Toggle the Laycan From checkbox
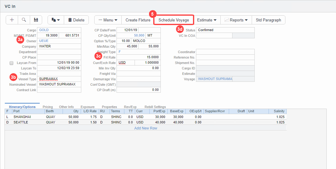 [x=11, y=63]
